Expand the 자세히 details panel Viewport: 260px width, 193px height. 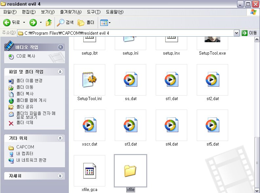pos(60,176)
